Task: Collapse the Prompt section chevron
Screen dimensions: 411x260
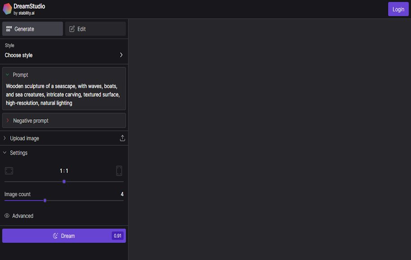Action: pyautogui.click(x=7, y=75)
